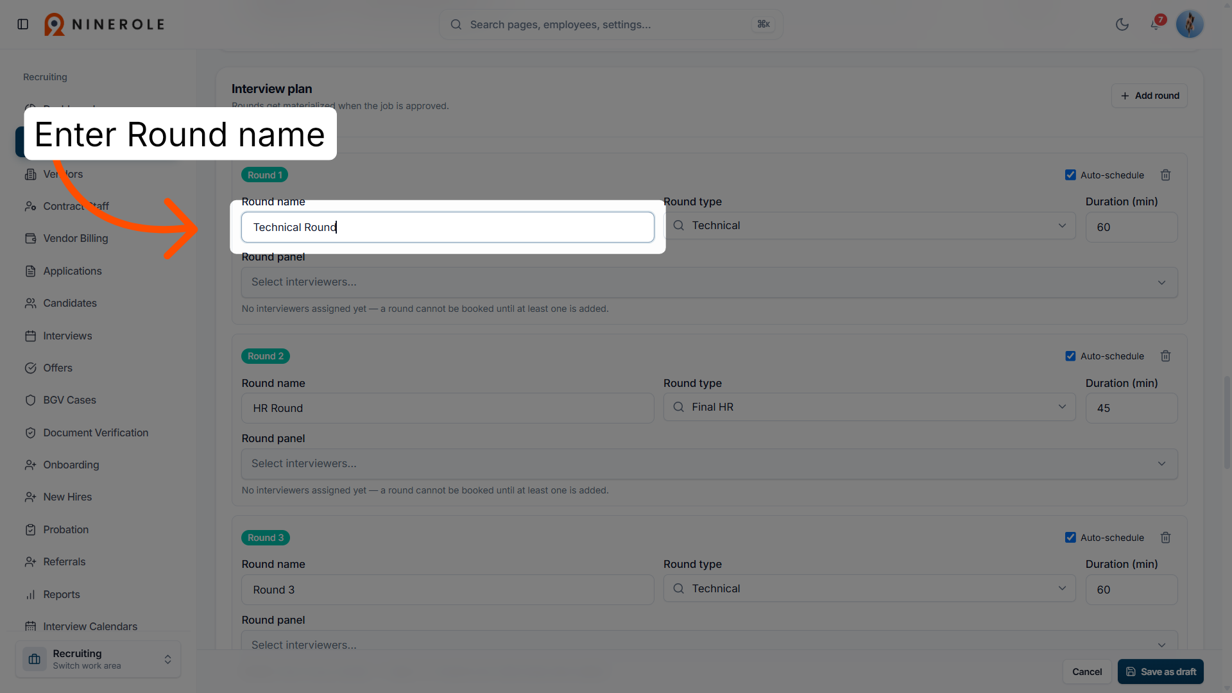Click Cancel button

[x=1087, y=672]
